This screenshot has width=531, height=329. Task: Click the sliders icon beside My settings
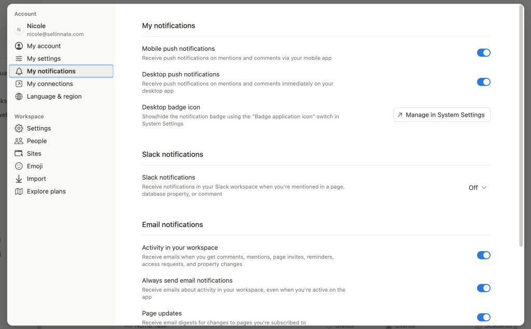point(19,59)
